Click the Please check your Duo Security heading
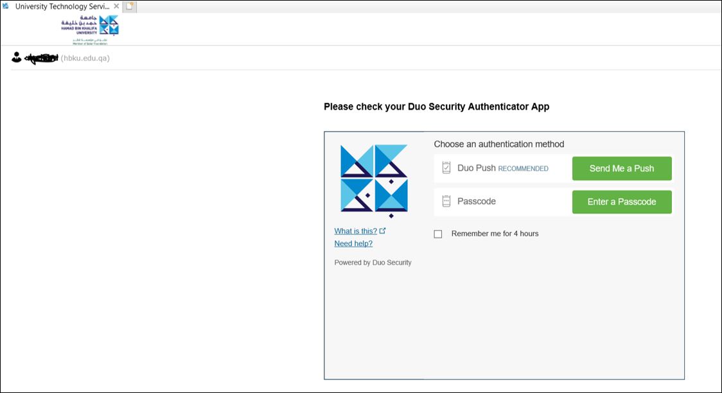722x393 pixels. coord(437,107)
